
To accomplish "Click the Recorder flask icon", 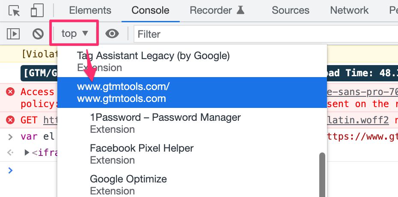I will point(241,10).
